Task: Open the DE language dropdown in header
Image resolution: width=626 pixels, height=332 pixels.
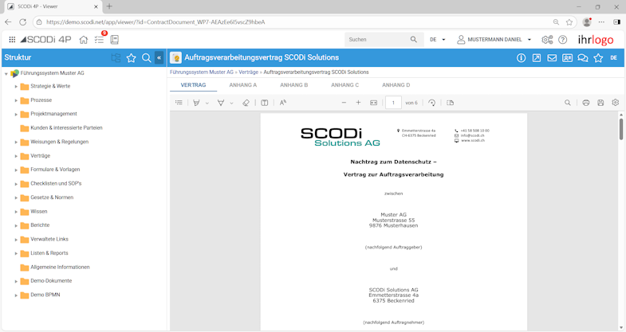Action: (437, 40)
